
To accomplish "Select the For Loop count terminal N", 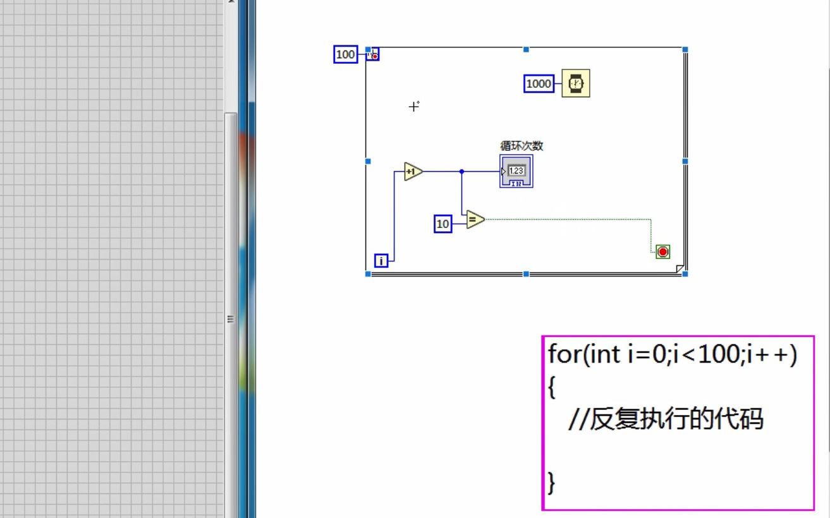I will (373, 55).
